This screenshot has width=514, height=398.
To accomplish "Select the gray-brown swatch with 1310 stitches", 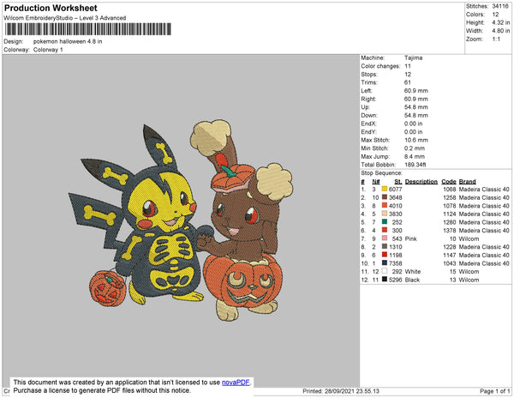I will tap(385, 246).
